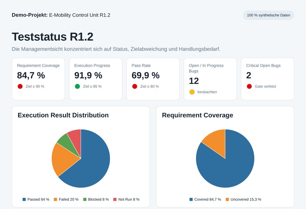Click the 'Requirement Coverage' KPI card label
Viewport: 306px width, 209px height.
38,66
